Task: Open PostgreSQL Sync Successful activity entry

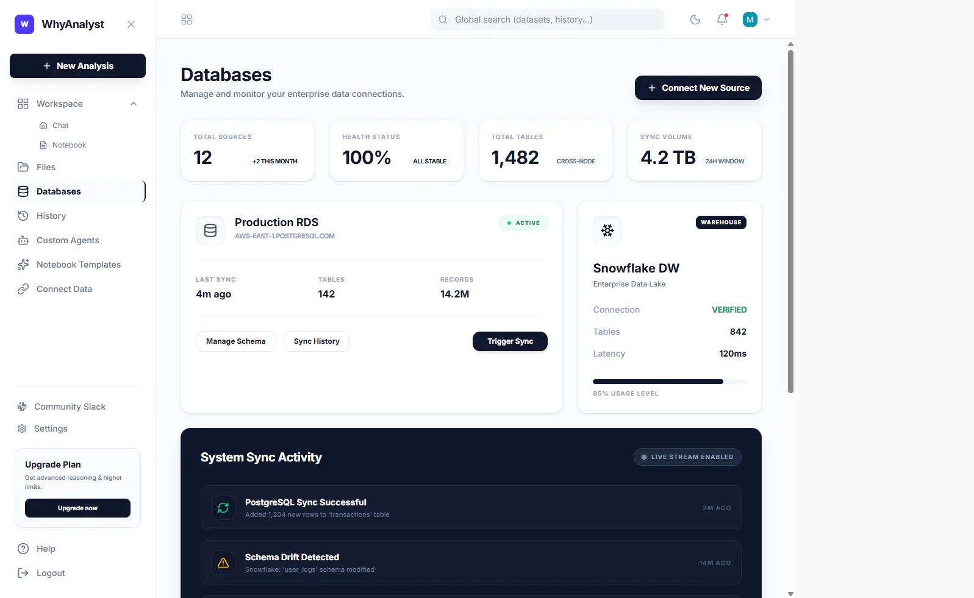Action: click(471, 508)
